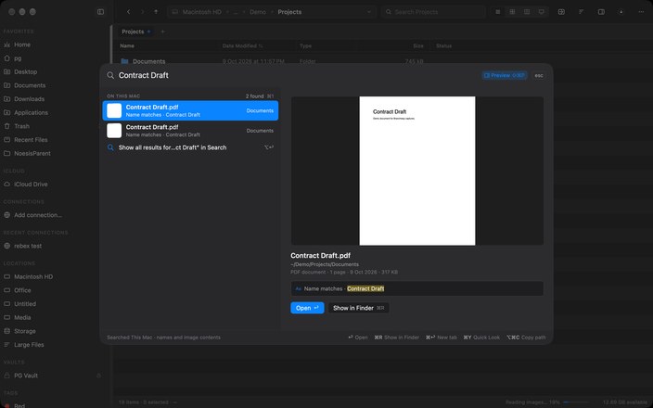The width and height of the screenshot is (653, 408).
Task: Connect to rebex test
Action: click(x=28, y=246)
